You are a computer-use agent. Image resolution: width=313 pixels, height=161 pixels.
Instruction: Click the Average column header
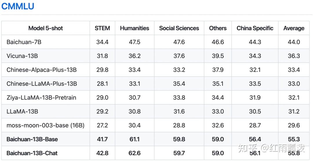(294, 28)
